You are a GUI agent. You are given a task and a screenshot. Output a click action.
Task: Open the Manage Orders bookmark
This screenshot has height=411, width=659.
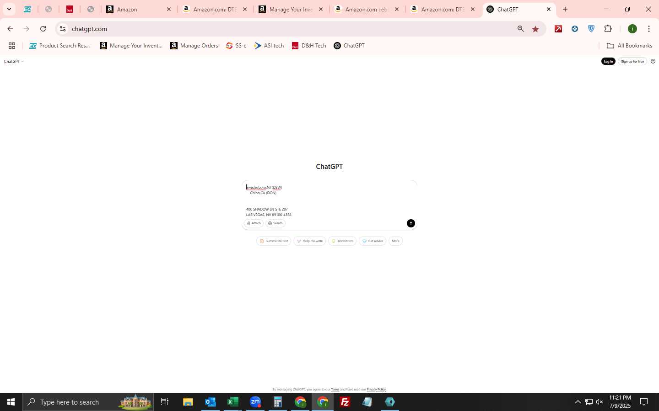194,46
